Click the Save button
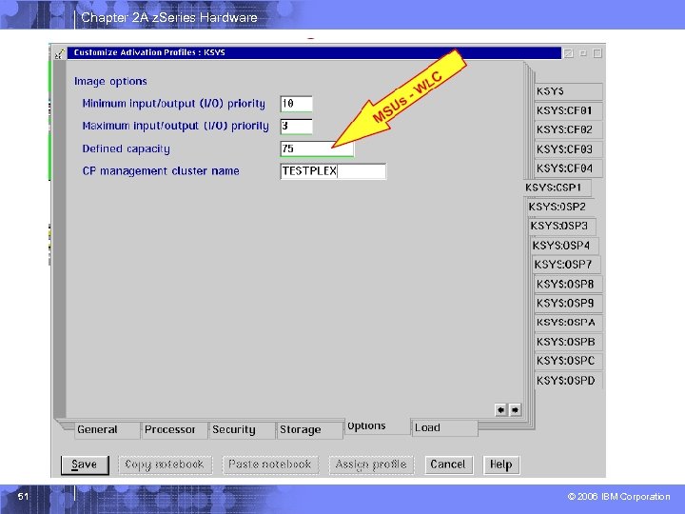The image size is (685, 514). tap(85, 465)
